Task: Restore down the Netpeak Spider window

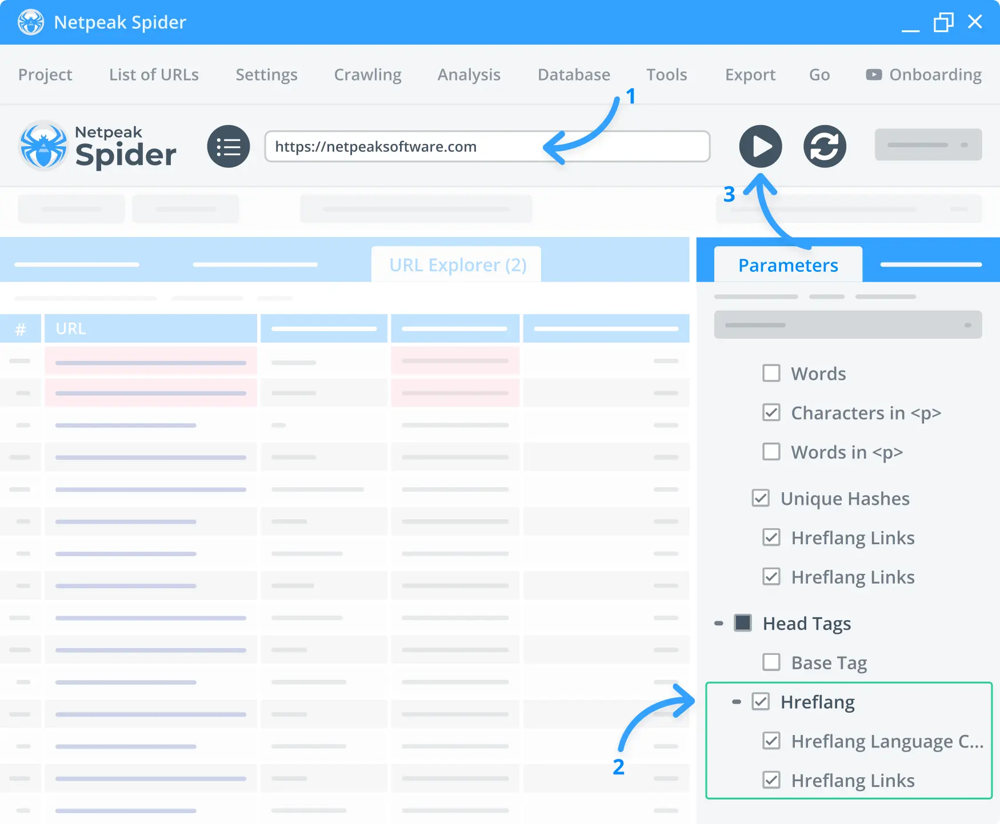Action: tap(943, 22)
